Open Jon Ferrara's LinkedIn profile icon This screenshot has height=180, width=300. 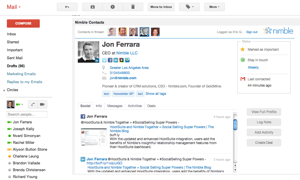116,60
